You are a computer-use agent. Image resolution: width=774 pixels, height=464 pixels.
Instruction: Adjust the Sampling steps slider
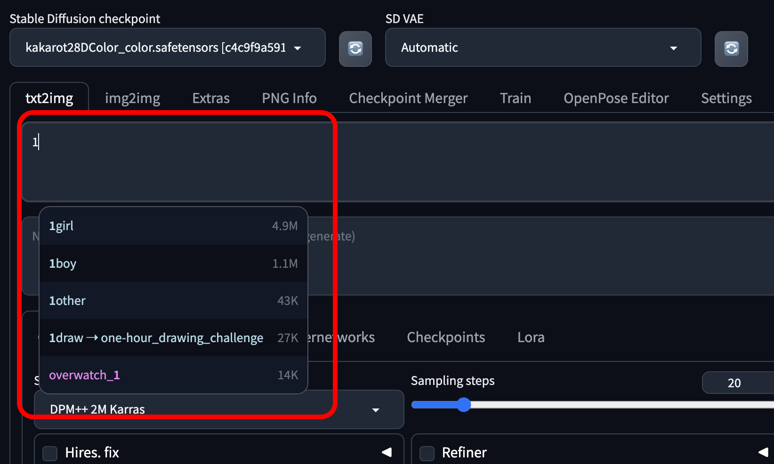[464, 405]
